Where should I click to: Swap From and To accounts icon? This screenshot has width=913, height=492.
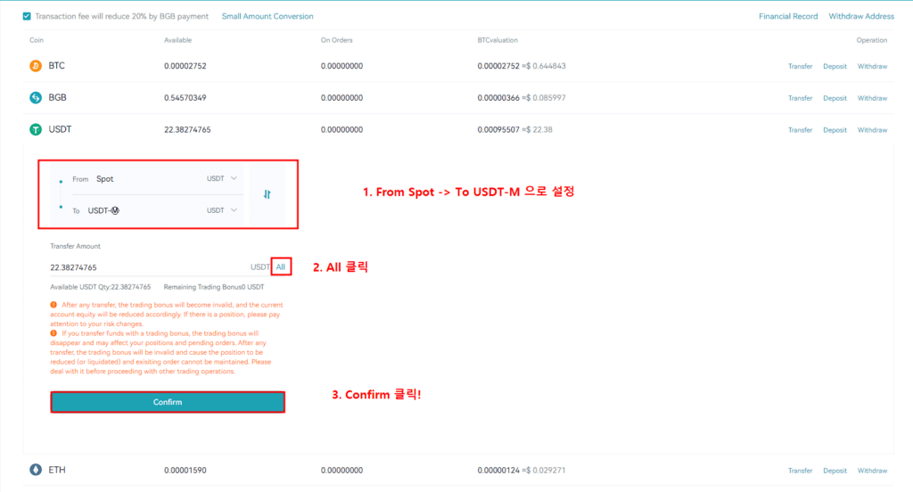point(267,194)
